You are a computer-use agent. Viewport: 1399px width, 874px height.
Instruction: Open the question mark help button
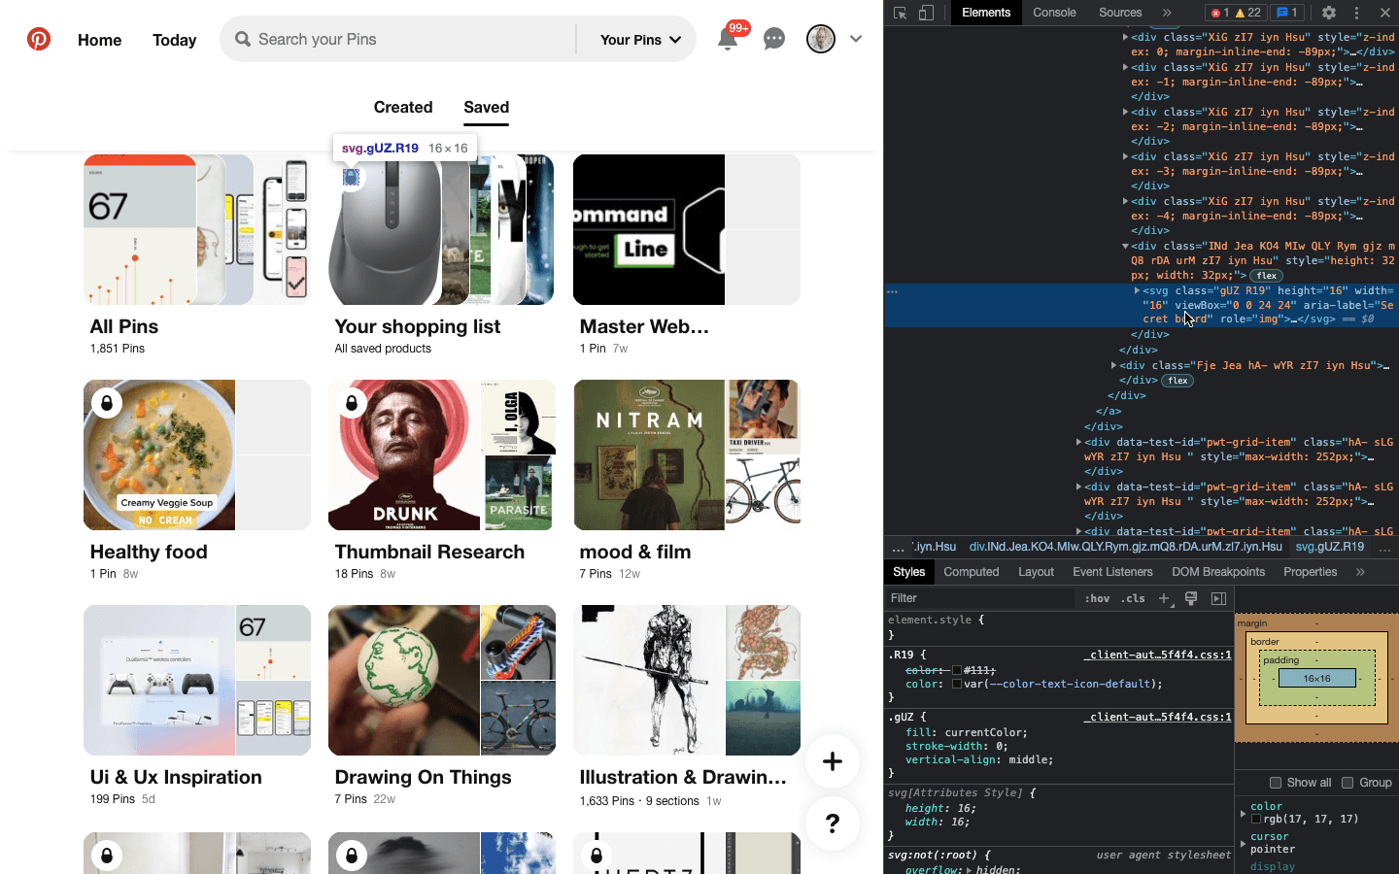[x=833, y=824]
